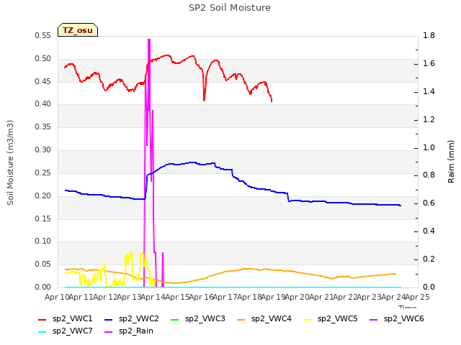Image resolution: width=461 pixels, height=345 pixels.
Task: Click the 0.20 left axis tick label
Action: 43,195
